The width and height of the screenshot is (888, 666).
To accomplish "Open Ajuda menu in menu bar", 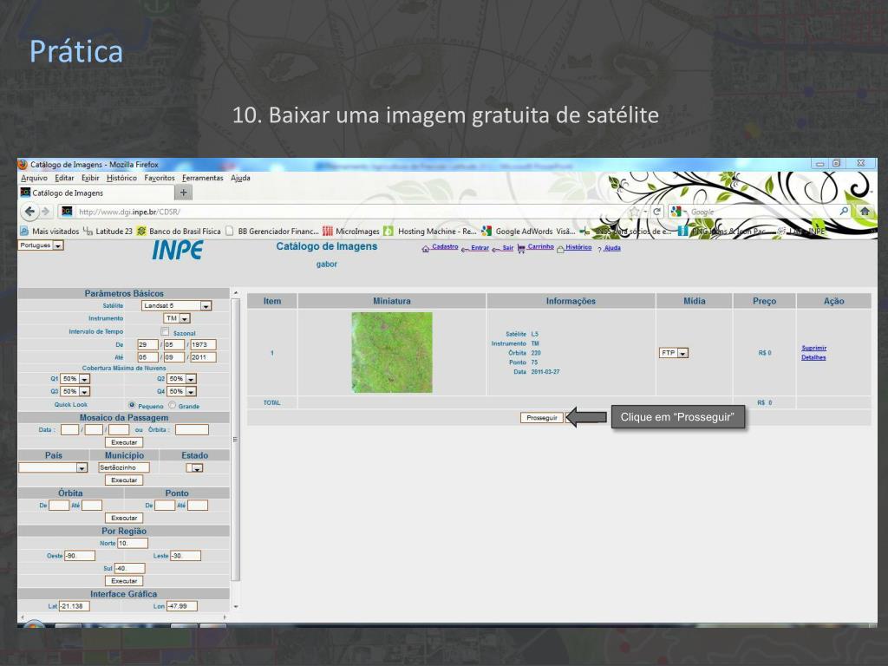I will coord(240,178).
